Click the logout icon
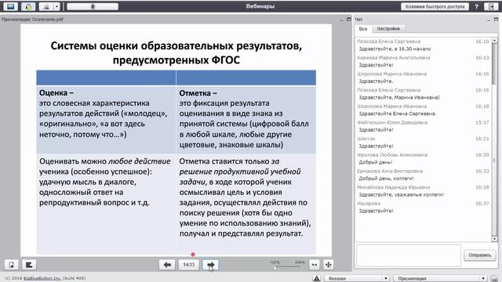The image size is (502, 282). tap(492, 6)
